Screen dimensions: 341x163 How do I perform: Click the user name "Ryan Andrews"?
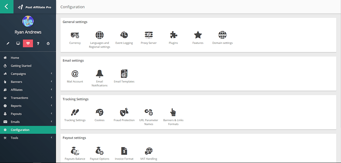coord(28,32)
